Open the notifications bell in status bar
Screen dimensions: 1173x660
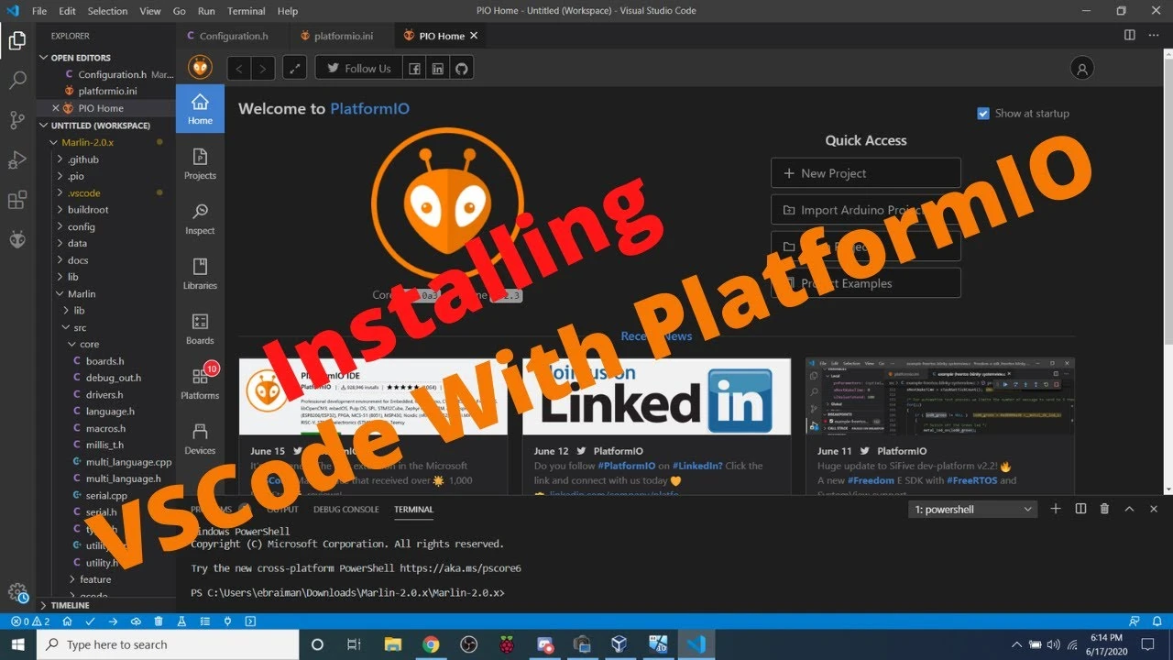coord(1158,621)
